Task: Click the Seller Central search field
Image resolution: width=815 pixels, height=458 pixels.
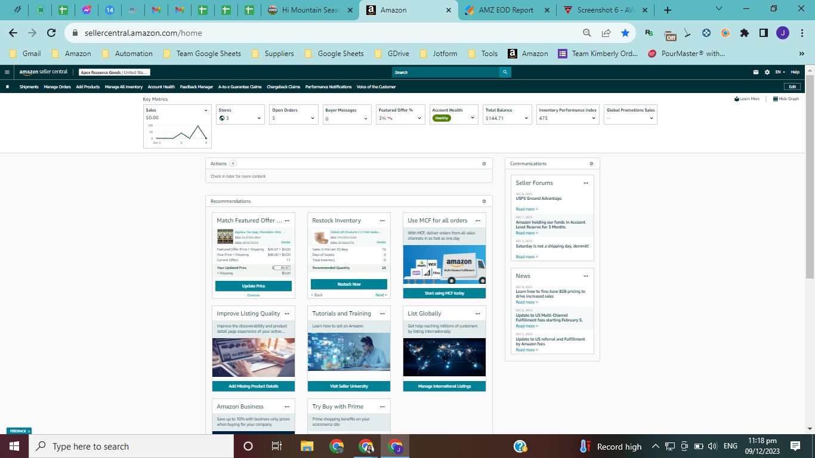Action: (x=446, y=72)
